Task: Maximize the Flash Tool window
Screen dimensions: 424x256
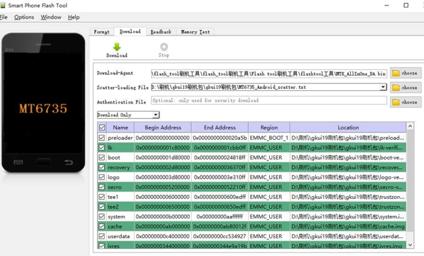Action: pyautogui.click(x=406, y=5)
